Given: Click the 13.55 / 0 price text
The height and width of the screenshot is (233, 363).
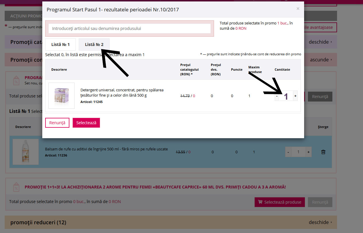Looking at the screenshot, I should tap(183, 152).
